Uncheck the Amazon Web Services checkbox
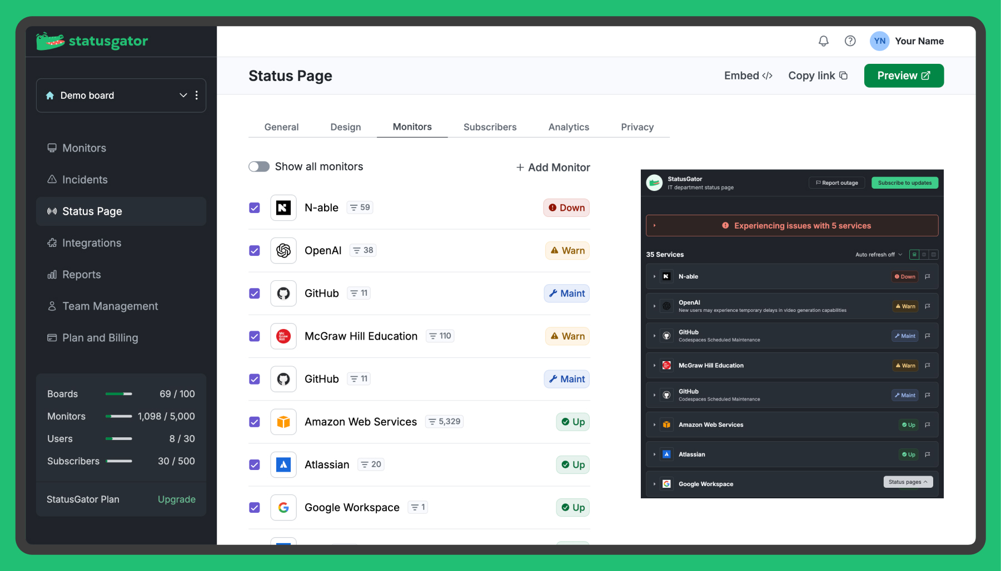1001x571 pixels. [x=255, y=422]
